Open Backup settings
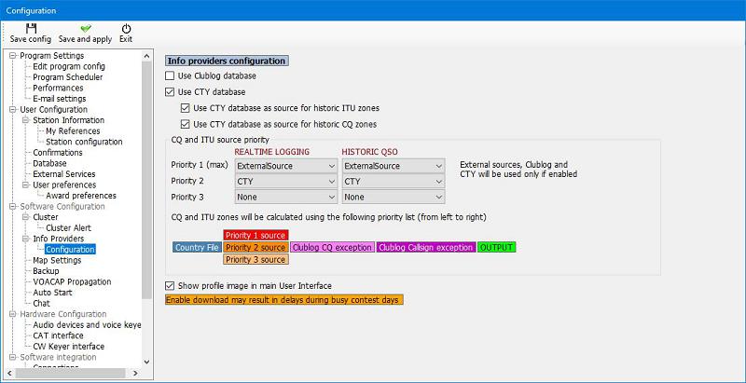 [x=46, y=271]
